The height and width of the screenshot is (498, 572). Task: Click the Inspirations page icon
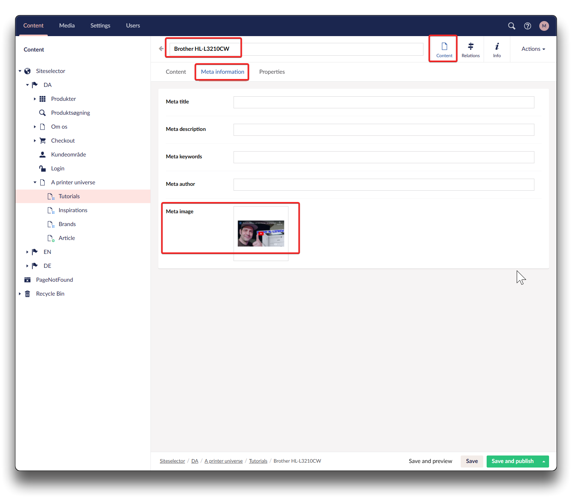click(x=51, y=210)
